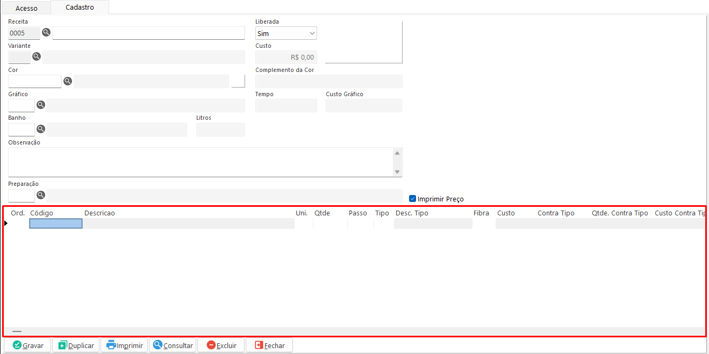Click the search icon beside Receita field
Screen dimensions: 709x354
pos(46,33)
